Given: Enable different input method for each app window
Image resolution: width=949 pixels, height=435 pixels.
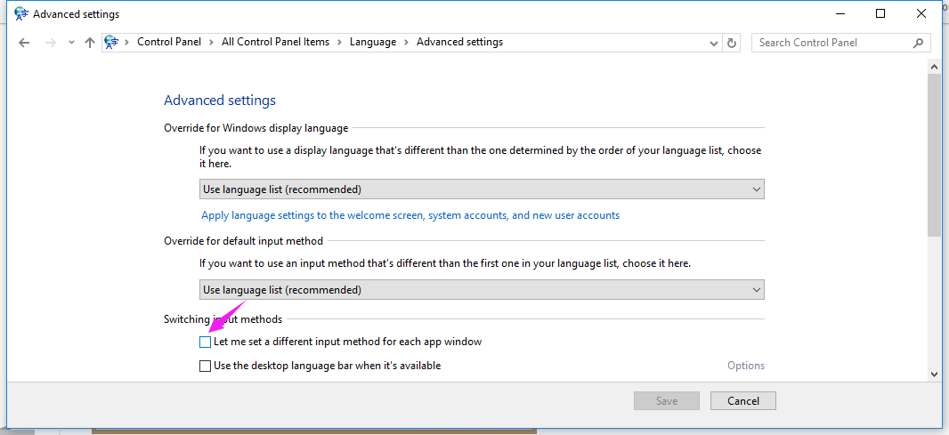Looking at the screenshot, I should 205,342.
